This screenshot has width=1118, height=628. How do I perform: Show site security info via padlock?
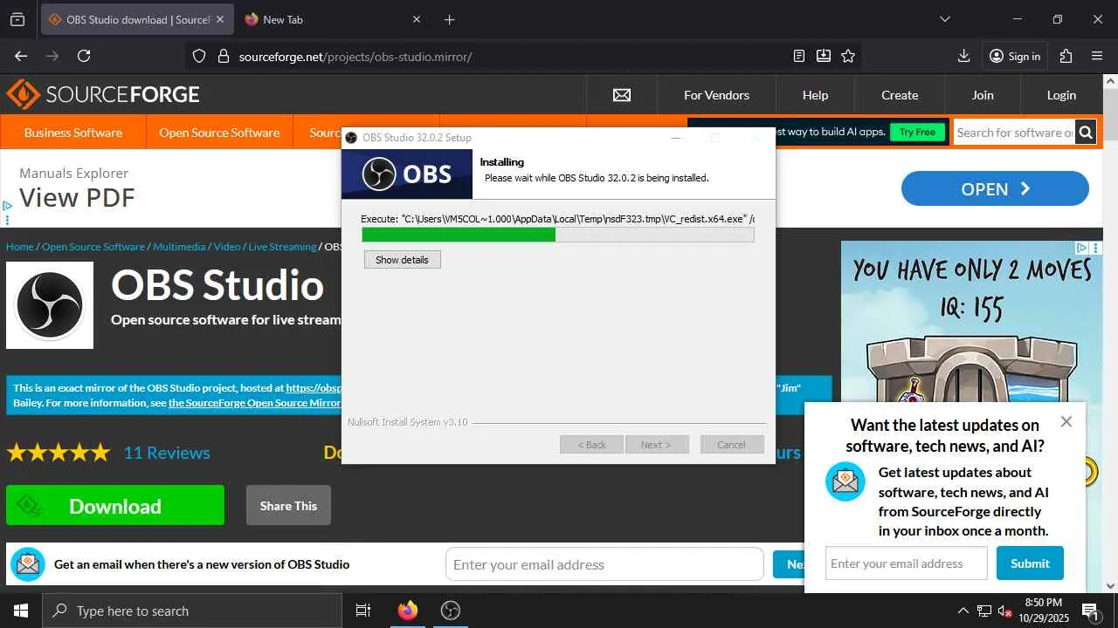(x=223, y=56)
